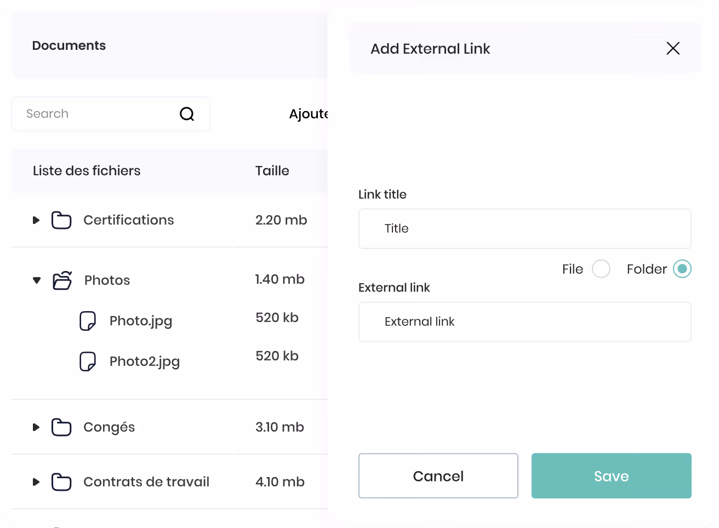The height and width of the screenshot is (528, 719).
Task: Open the Photo2.jpg file name
Action: pyautogui.click(x=145, y=361)
